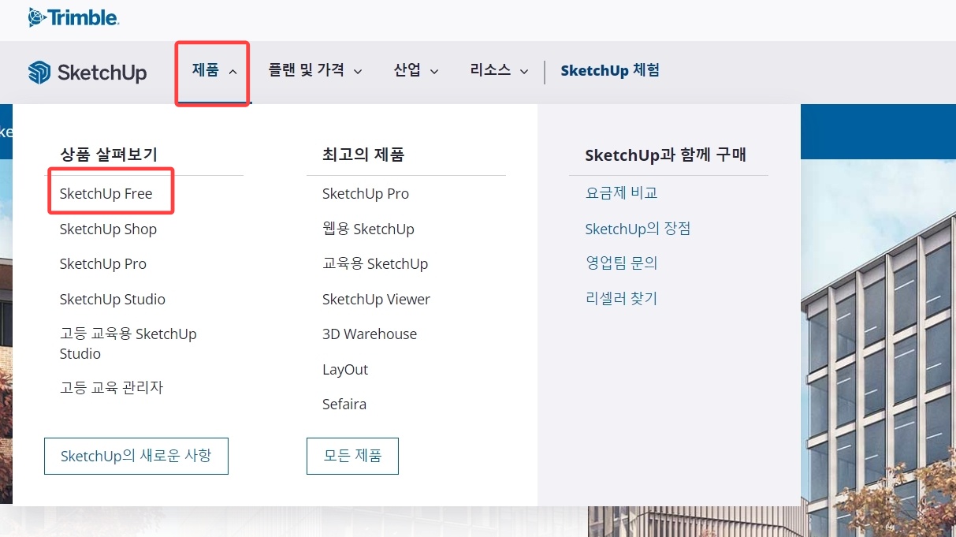Collapse the 제품 dropdown menu
956x537 pixels.
[x=211, y=70]
